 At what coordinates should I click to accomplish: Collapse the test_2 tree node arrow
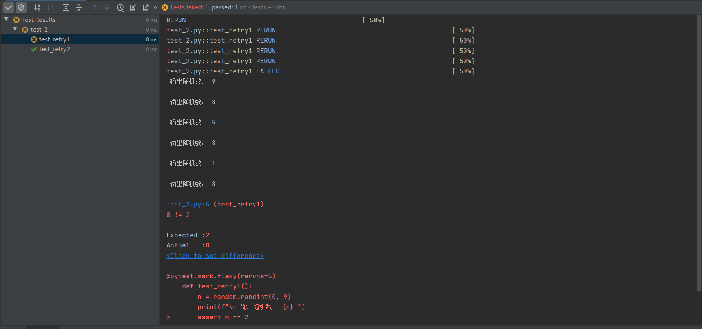[x=15, y=29]
